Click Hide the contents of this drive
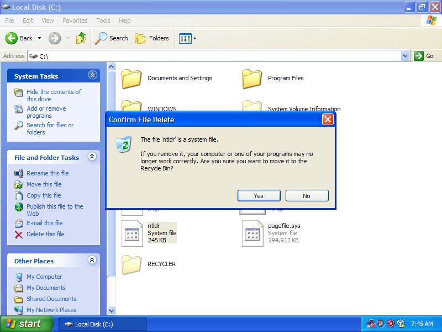Screen dimensions: 442x332 54,95
